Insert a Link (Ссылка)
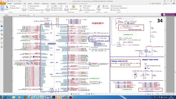The image size is (176, 99). (x=105, y=6)
